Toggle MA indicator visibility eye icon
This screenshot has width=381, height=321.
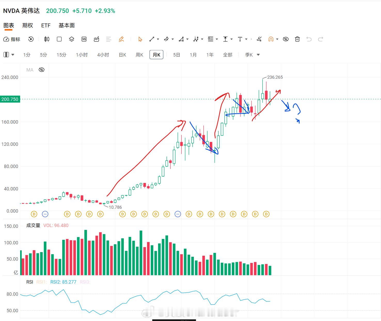pos(42,70)
